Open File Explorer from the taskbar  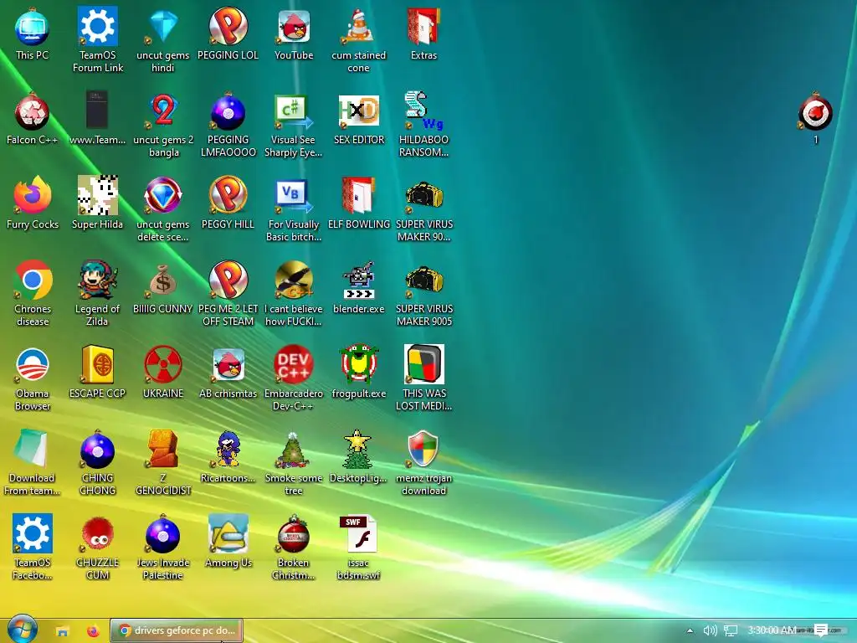coord(62,631)
